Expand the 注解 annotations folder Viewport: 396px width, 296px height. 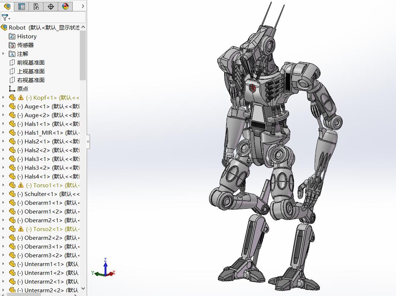pyautogui.click(x=3, y=54)
